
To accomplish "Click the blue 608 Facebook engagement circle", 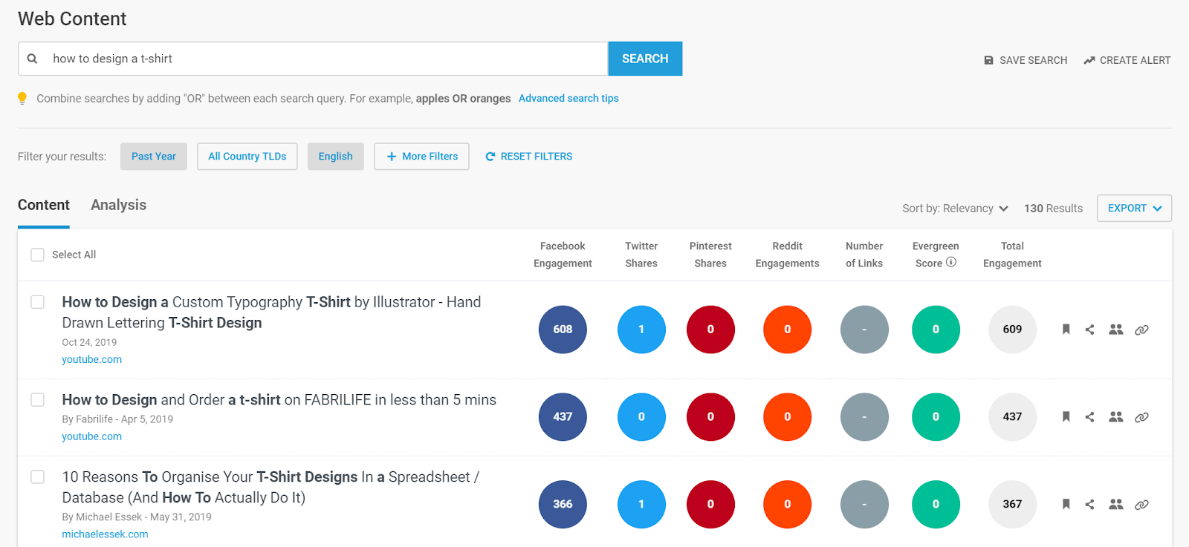I will pyautogui.click(x=563, y=330).
